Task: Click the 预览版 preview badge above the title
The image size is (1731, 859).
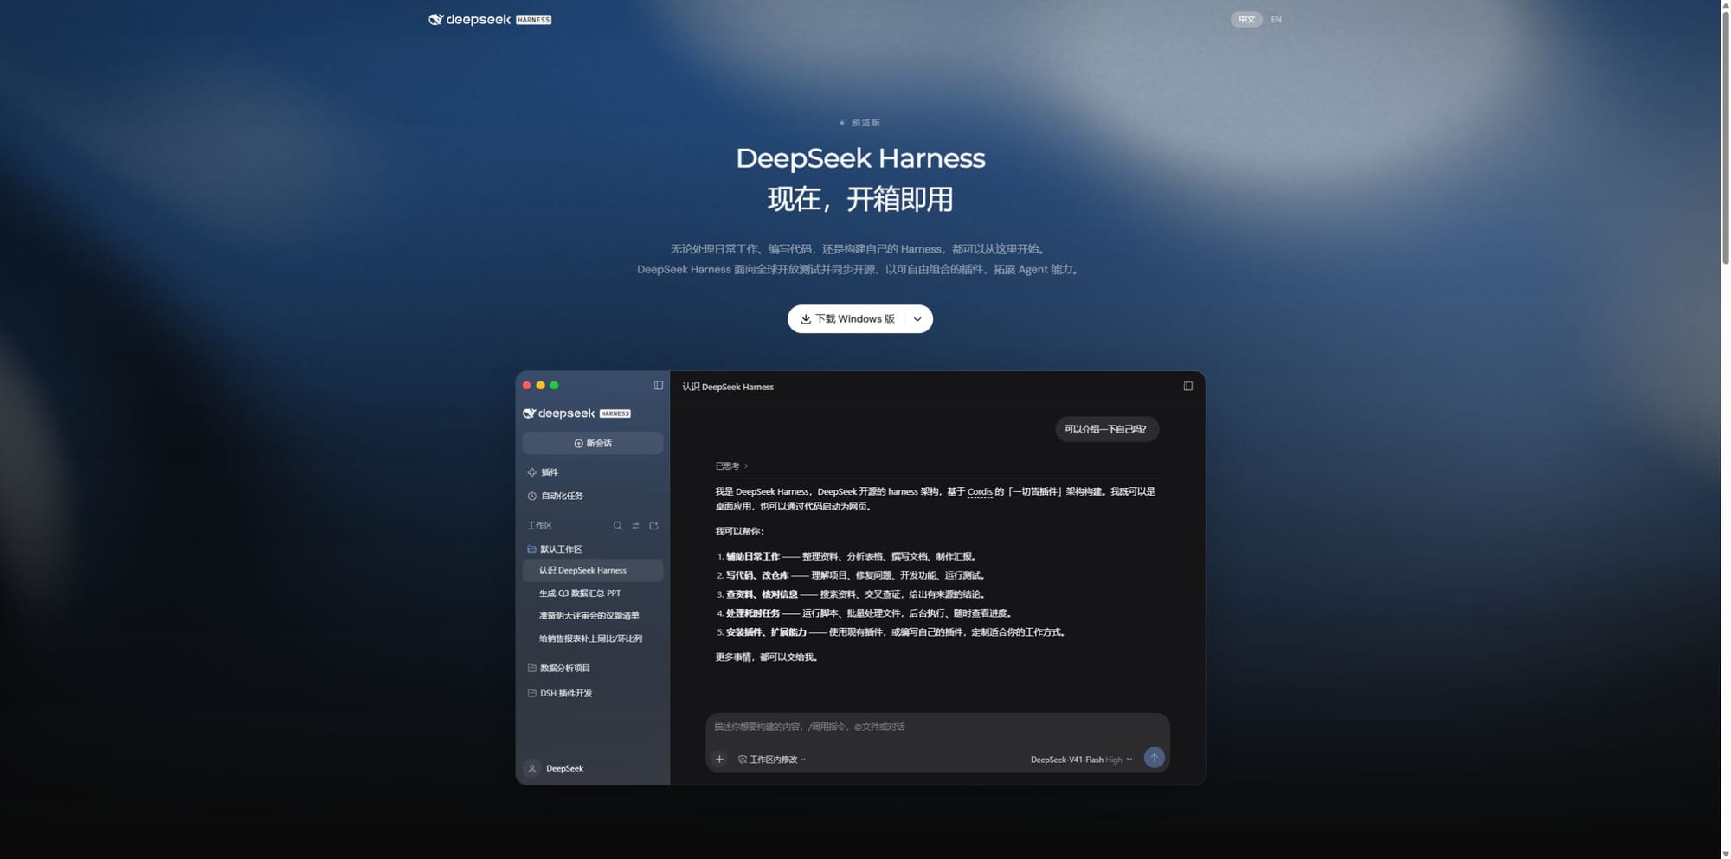Action: pyautogui.click(x=859, y=122)
